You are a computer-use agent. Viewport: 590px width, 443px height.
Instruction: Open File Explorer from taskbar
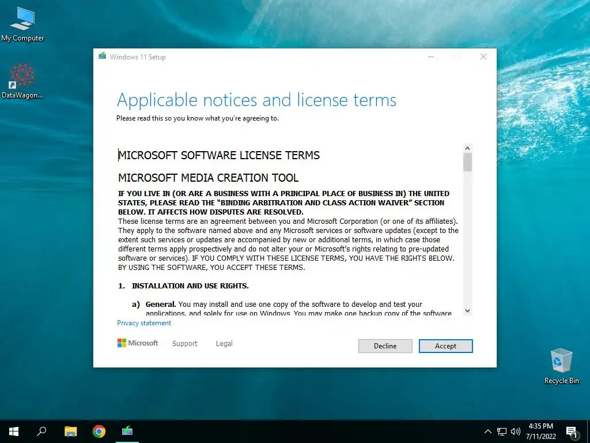click(x=71, y=431)
